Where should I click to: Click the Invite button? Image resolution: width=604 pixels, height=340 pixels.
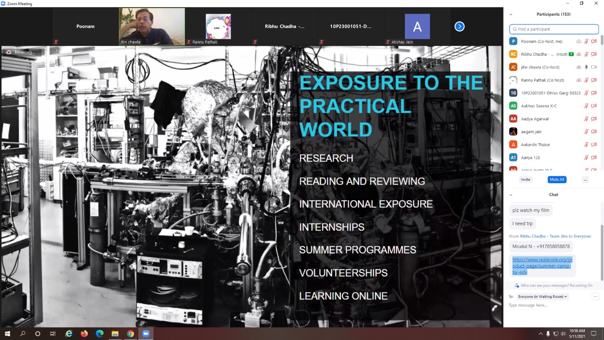(525, 179)
